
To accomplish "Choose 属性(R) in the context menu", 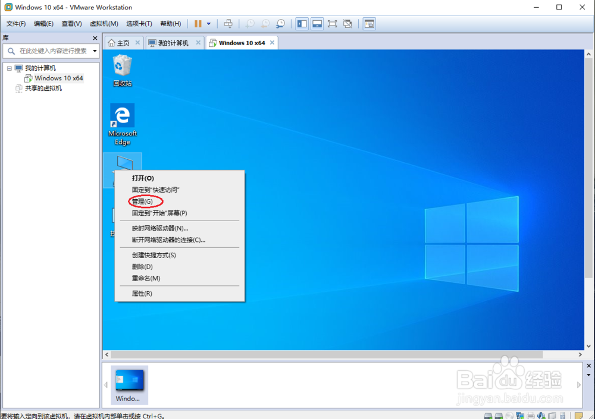I will pyautogui.click(x=142, y=294).
